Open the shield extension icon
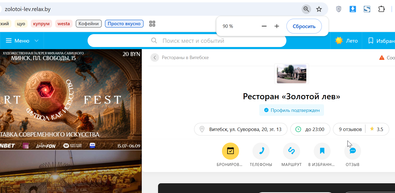Screen dimensions: 395x193 (339, 9)
